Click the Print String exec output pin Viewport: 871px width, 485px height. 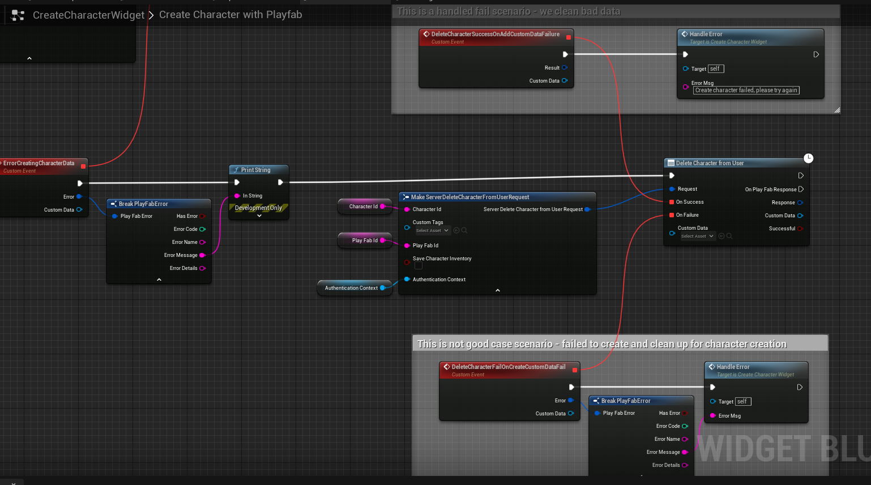pyautogui.click(x=280, y=182)
